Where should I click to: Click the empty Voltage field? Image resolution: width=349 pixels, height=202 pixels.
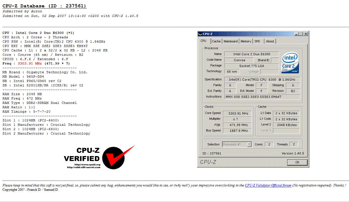269,72
